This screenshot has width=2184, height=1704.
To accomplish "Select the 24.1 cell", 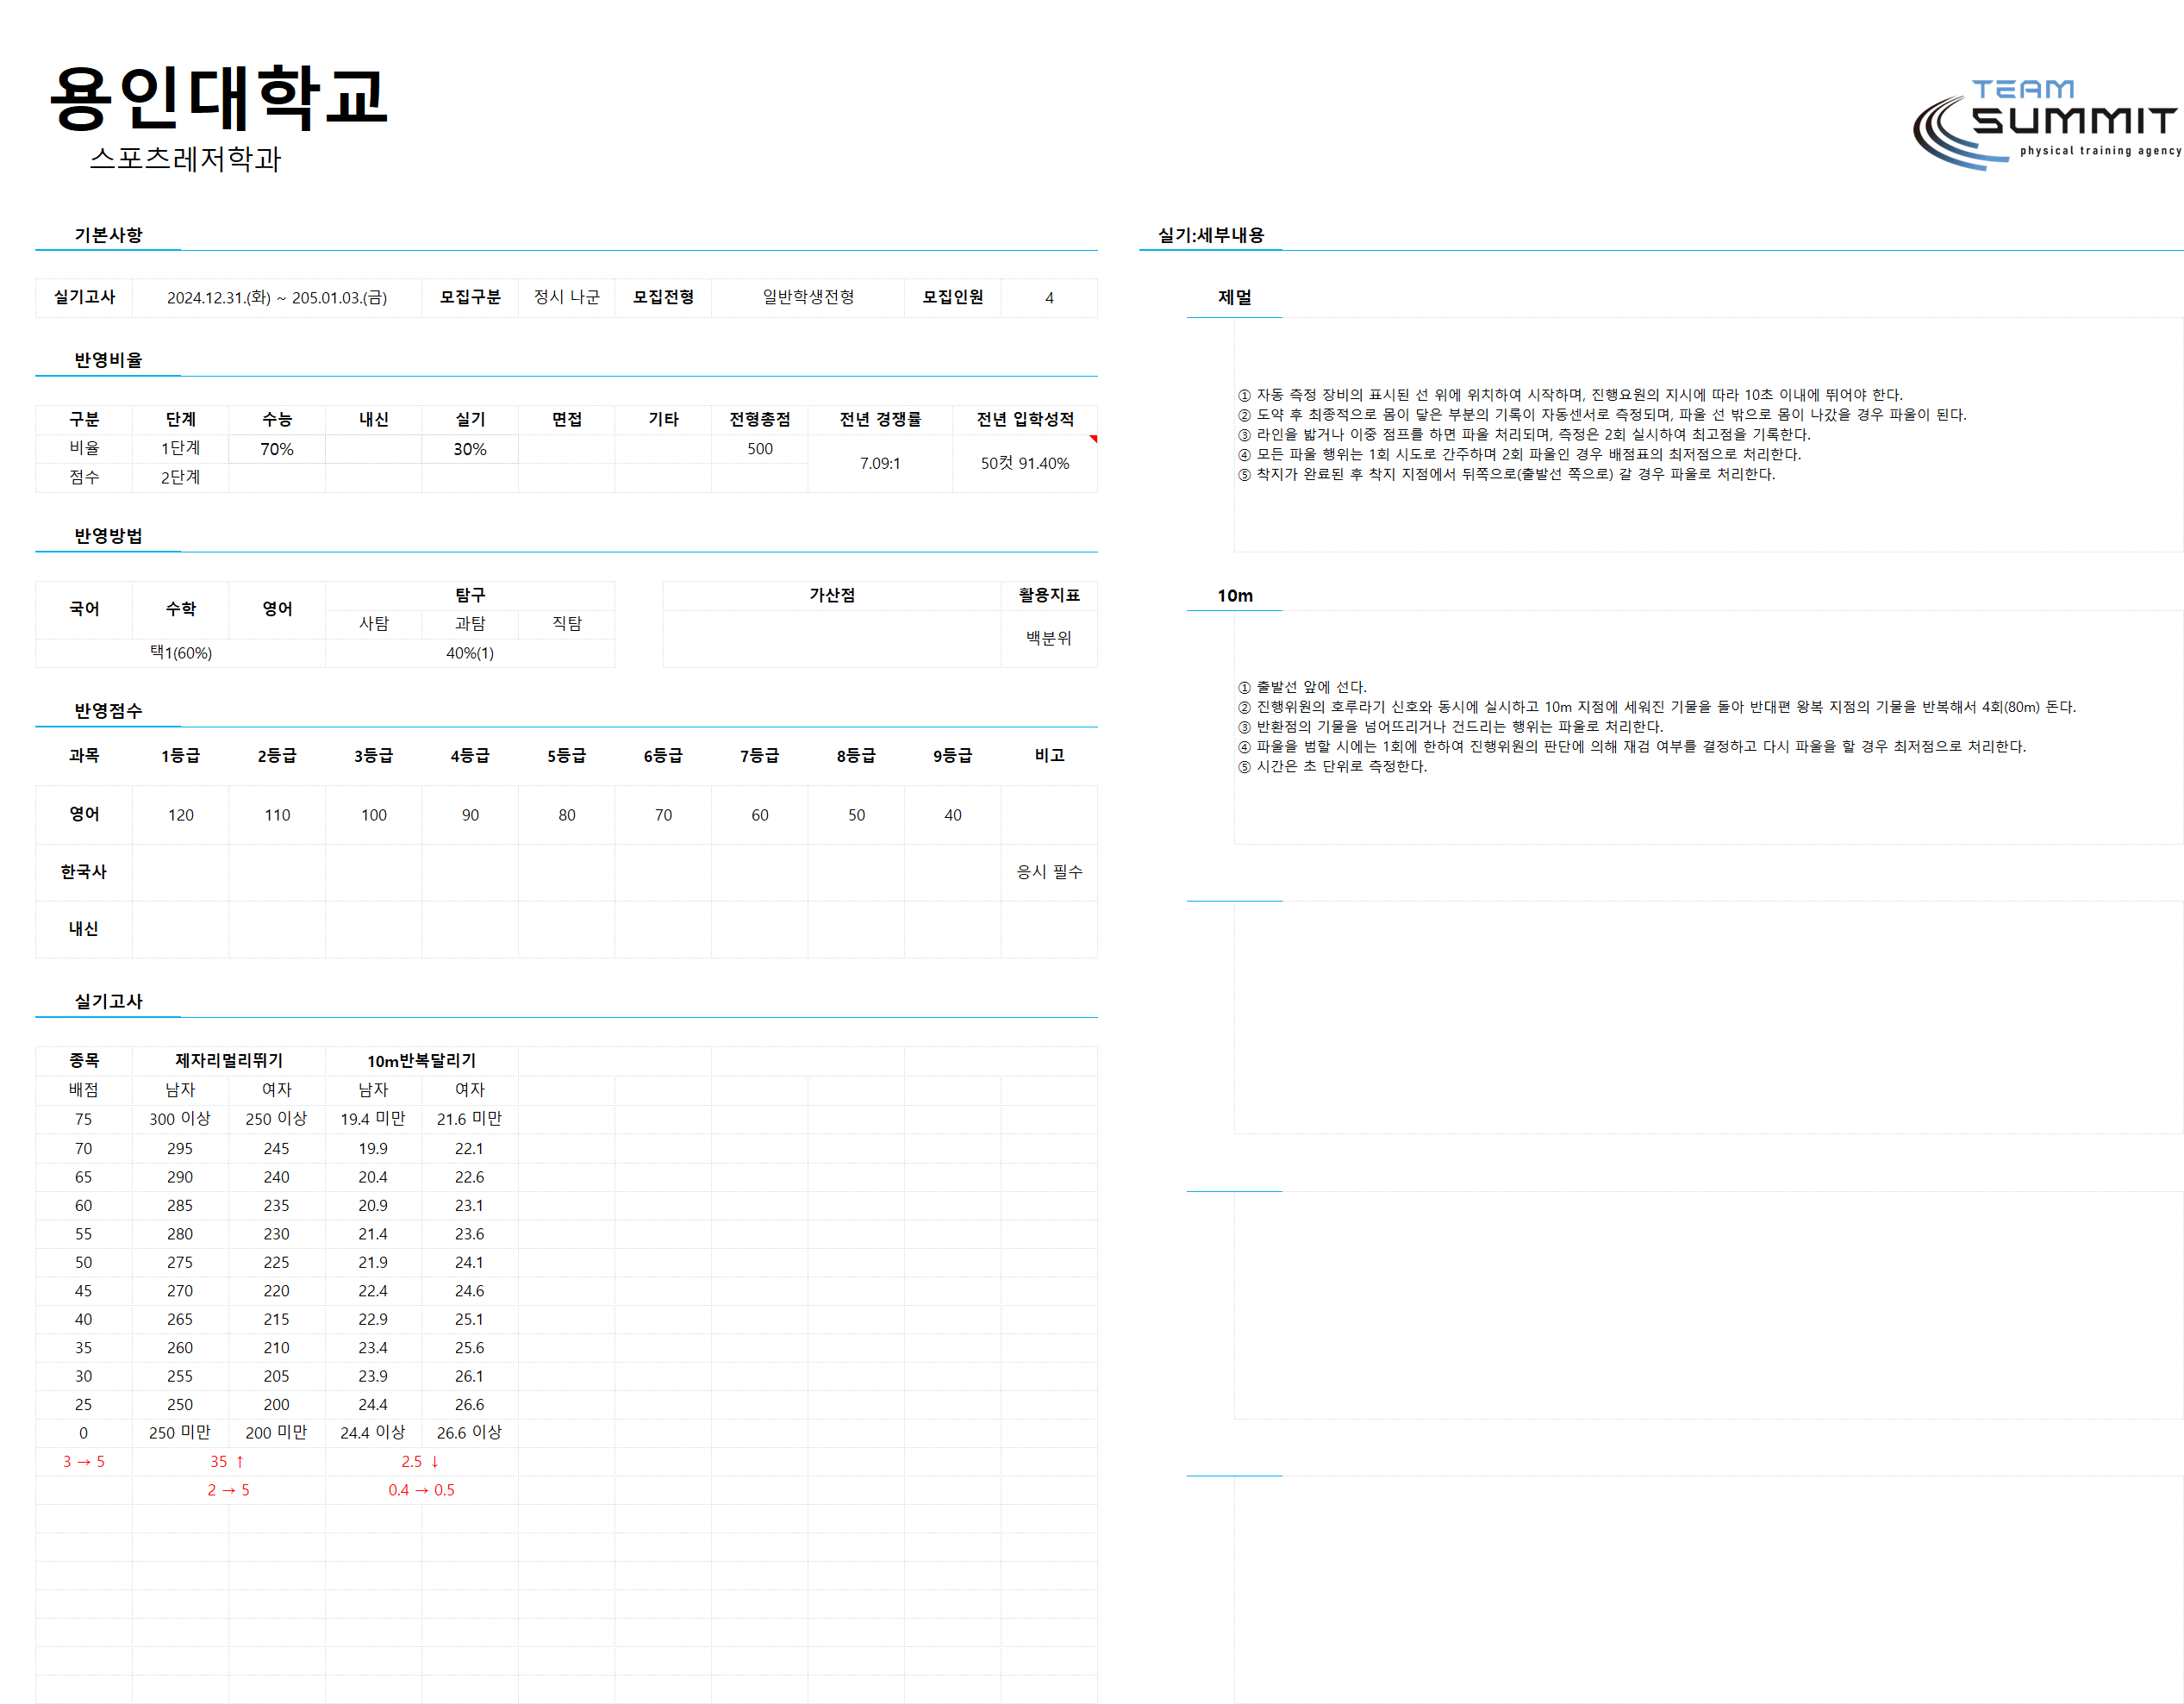I will tap(470, 1263).
